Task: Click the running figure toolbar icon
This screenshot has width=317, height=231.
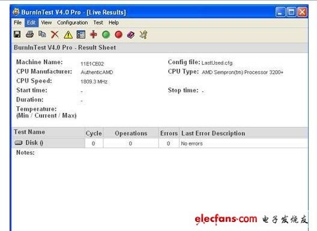Action: (x=143, y=35)
